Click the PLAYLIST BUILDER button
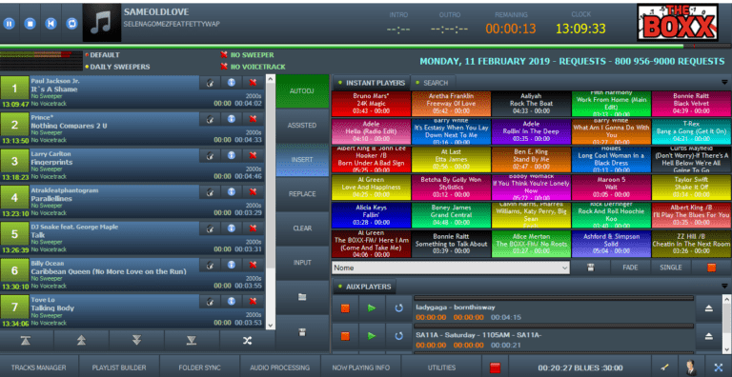The width and height of the screenshot is (732, 377). tap(119, 367)
